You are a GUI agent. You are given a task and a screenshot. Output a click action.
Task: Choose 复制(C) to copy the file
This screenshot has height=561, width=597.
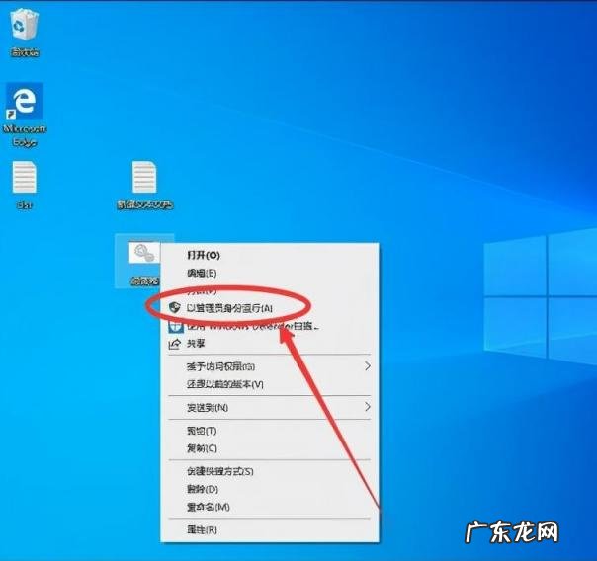coord(202,448)
